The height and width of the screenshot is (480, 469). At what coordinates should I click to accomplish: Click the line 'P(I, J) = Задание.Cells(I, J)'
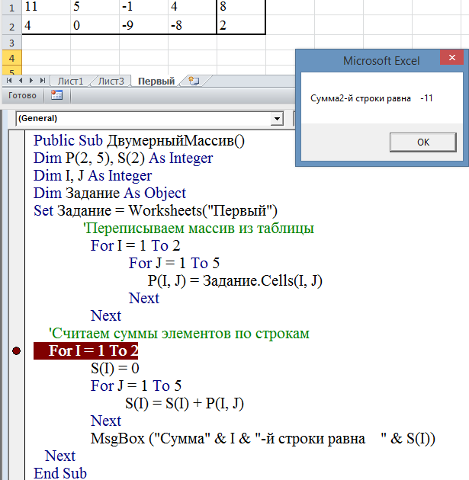point(235,280)
